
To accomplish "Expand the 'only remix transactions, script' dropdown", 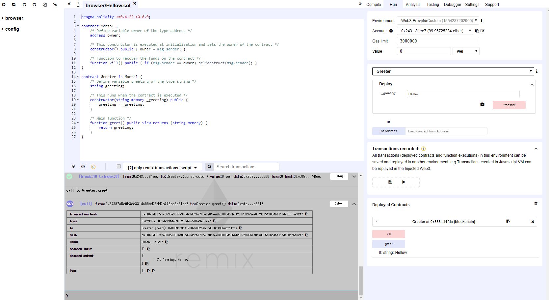I will pos(162,168).
